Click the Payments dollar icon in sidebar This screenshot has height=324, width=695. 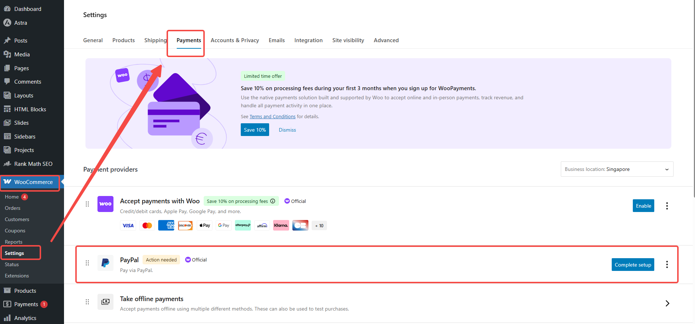(7, 304)
